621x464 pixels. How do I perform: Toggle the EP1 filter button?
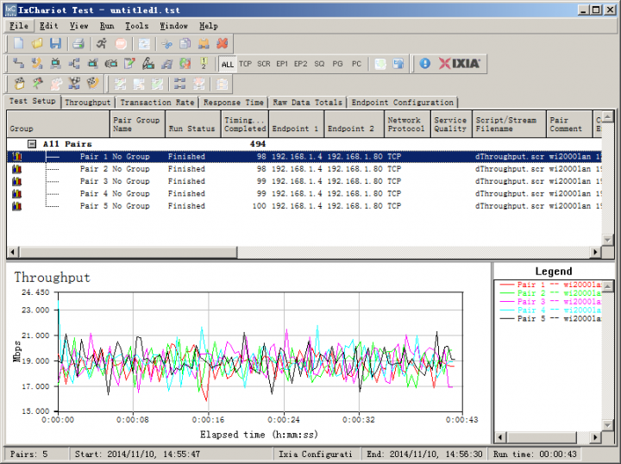[x=282, y=64]
